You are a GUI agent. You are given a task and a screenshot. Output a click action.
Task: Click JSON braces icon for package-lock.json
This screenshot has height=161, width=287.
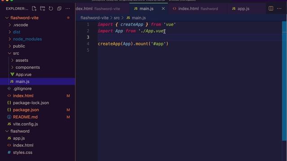tap(9, 103)
